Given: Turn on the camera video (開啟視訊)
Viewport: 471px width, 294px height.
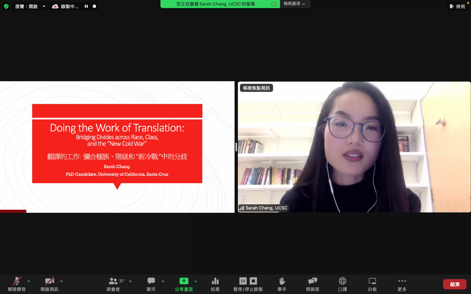Looking at the screenshot, I should click(49, 281).
